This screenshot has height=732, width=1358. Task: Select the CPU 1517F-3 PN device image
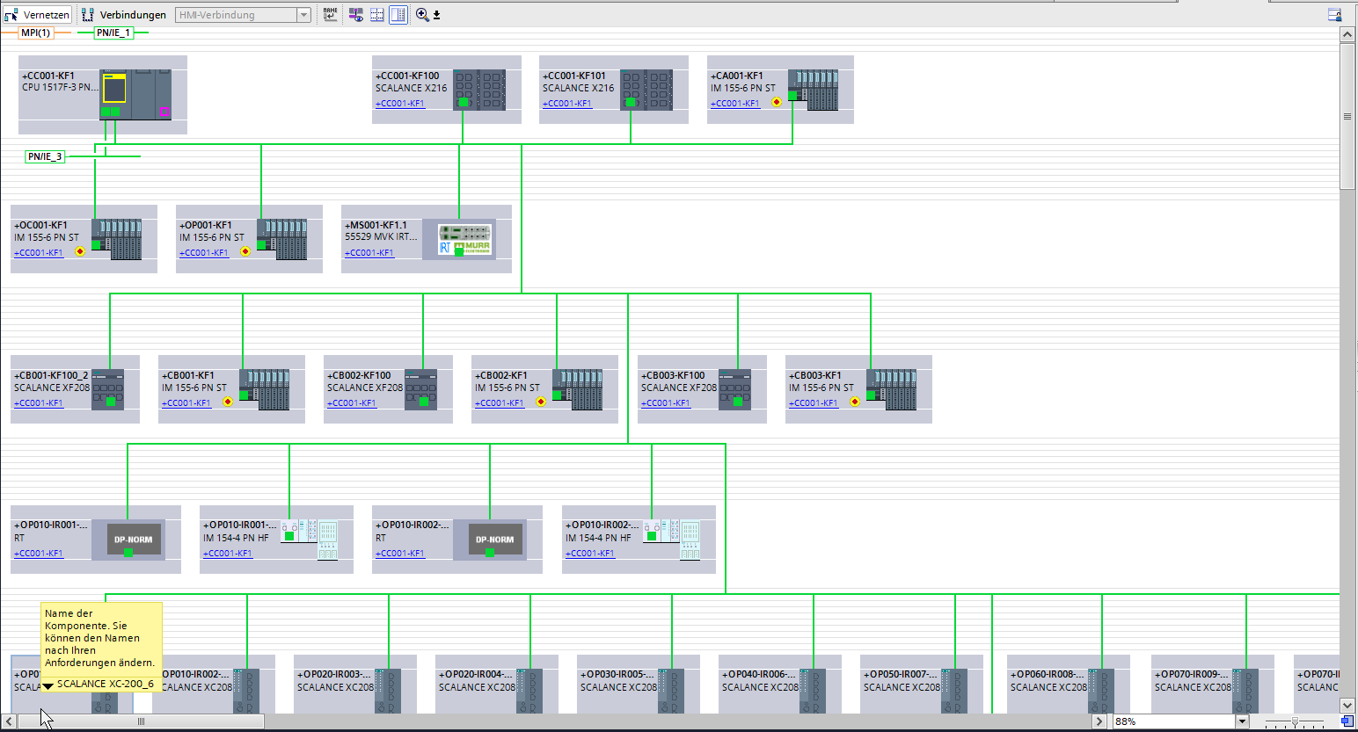tap(135, 94)
